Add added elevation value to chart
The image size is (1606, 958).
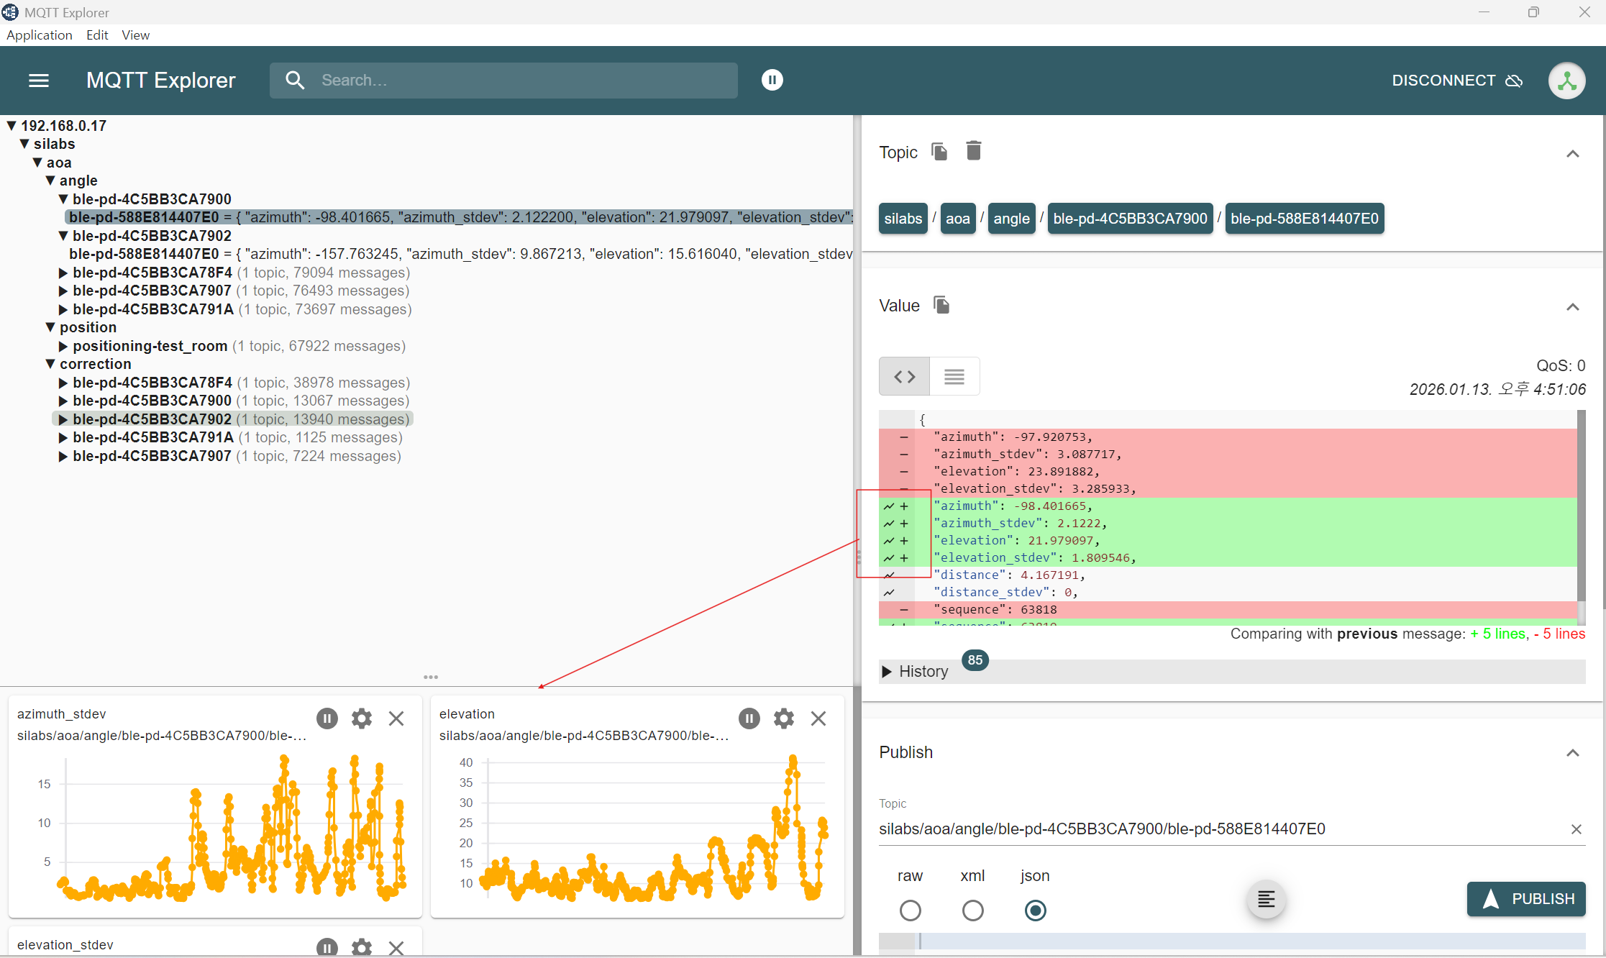889,541
